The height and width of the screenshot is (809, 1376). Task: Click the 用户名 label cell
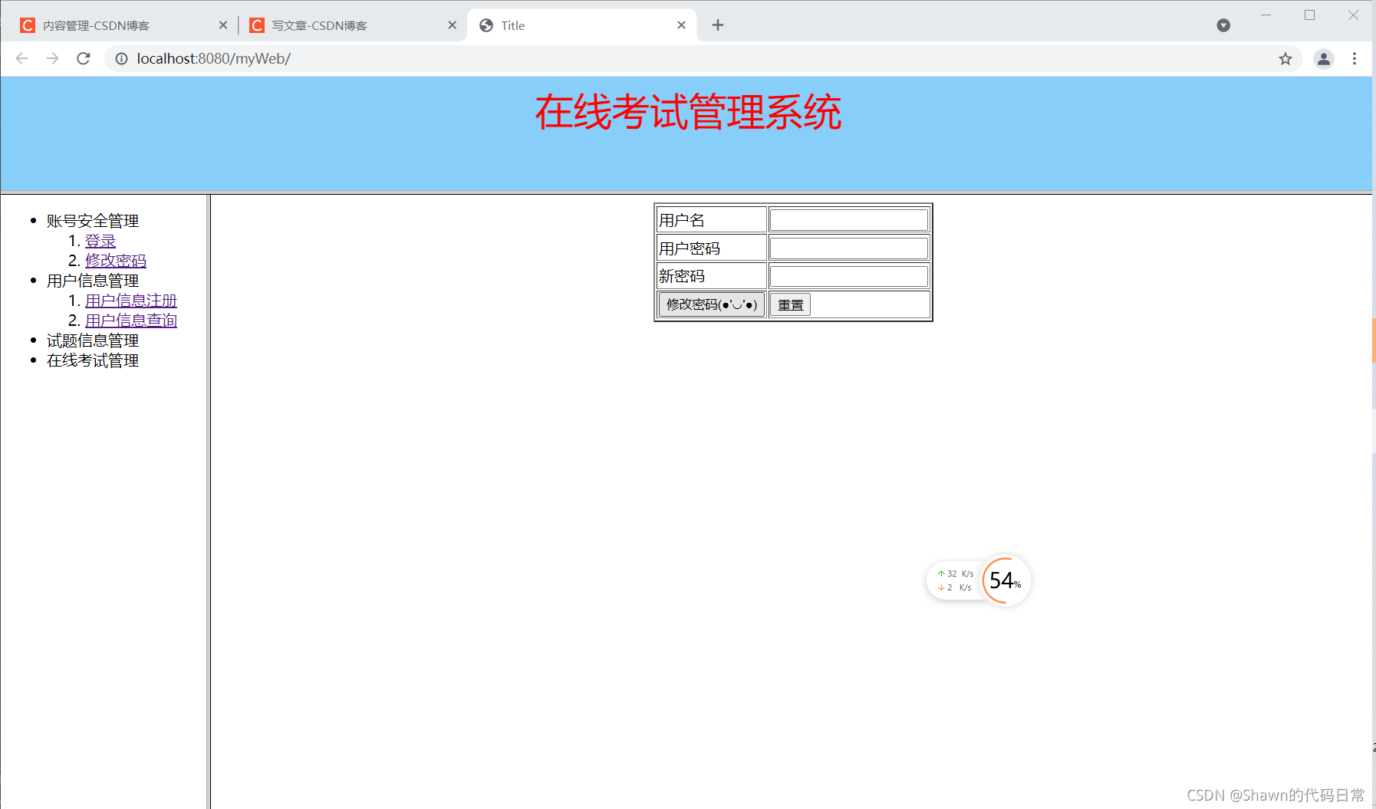click(x=712, y=220)
